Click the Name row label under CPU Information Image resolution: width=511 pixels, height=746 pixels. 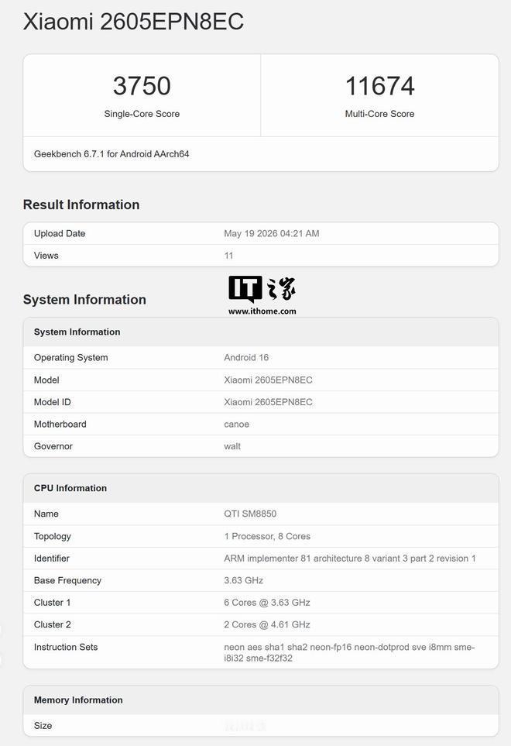pyautogui.click(x=46, y=514)
